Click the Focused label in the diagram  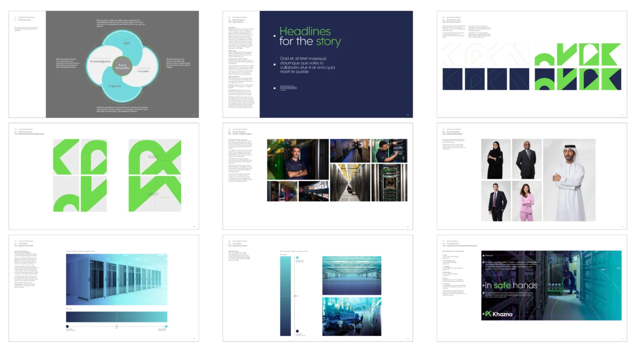143,71
